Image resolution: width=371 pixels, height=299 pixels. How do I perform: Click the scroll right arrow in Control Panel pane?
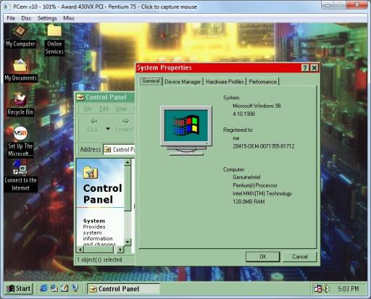(120, 250)
